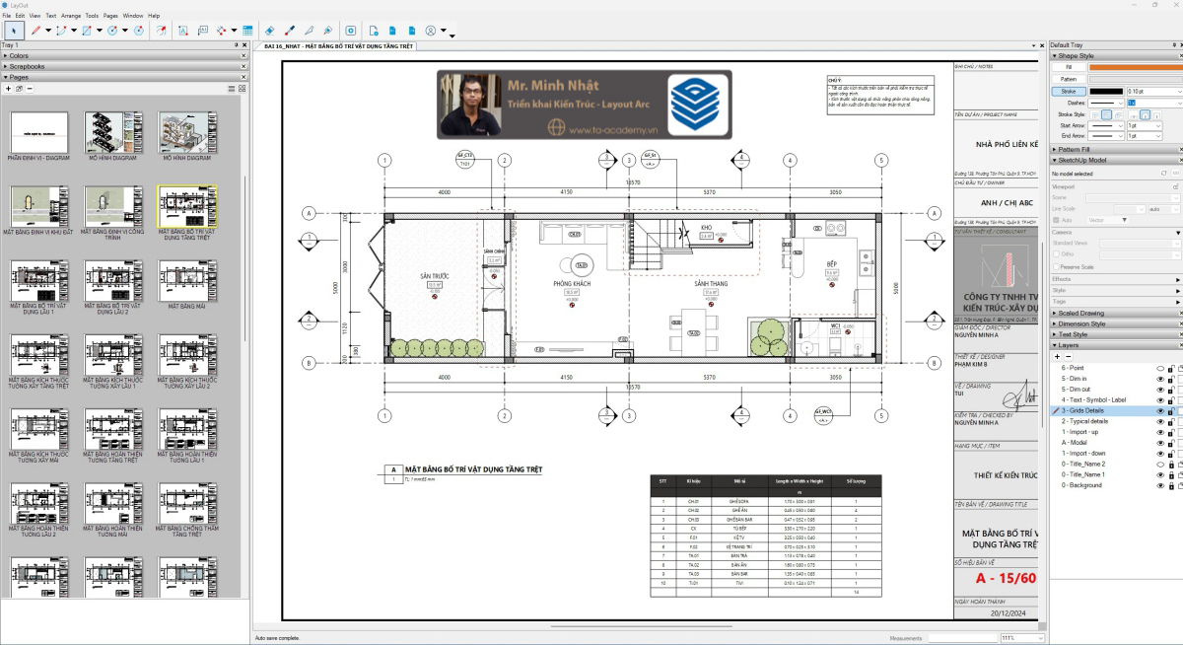1183x645 pixels.
Task: Toggle the Stroke button in Shape Style
Action: 1069,91
